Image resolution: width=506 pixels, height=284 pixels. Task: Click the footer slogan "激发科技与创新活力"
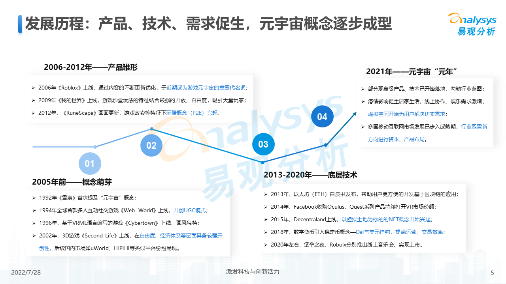[x=253, y=272]
